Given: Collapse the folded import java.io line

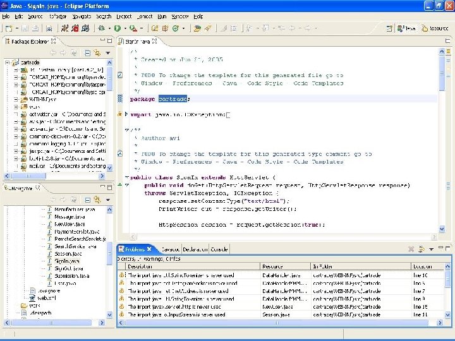Looking at the screenshot, I should 127,114.
